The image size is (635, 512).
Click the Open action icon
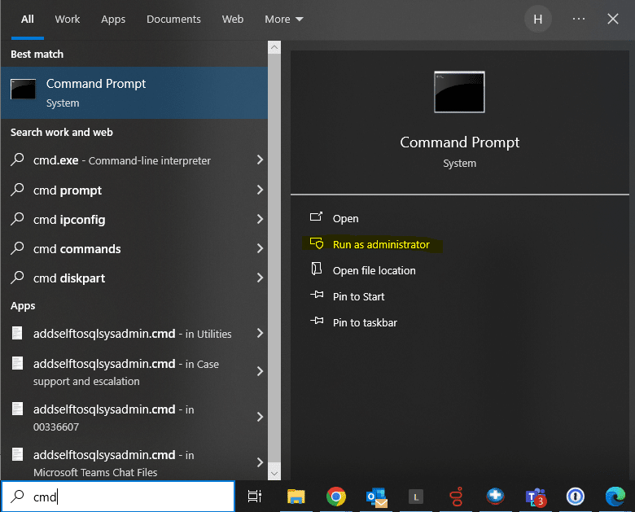point(317,217)
